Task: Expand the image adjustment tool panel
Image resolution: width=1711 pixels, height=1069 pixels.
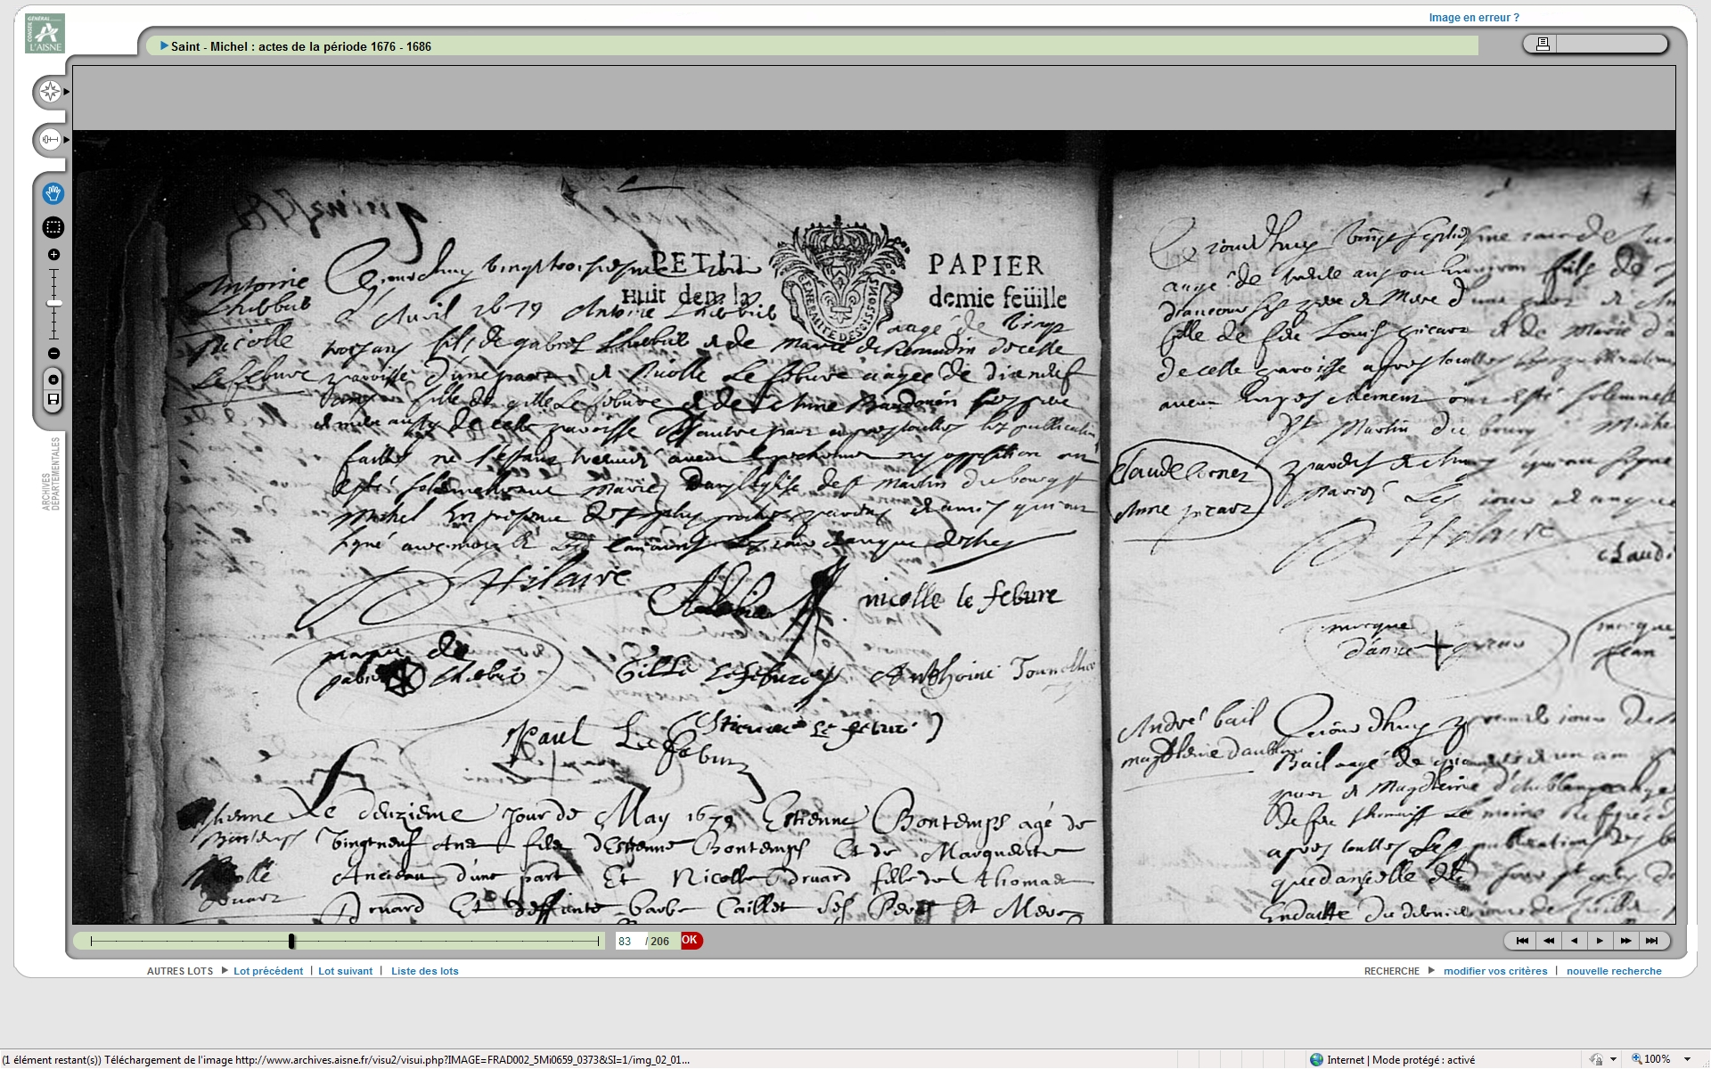Action: (51, 140)
